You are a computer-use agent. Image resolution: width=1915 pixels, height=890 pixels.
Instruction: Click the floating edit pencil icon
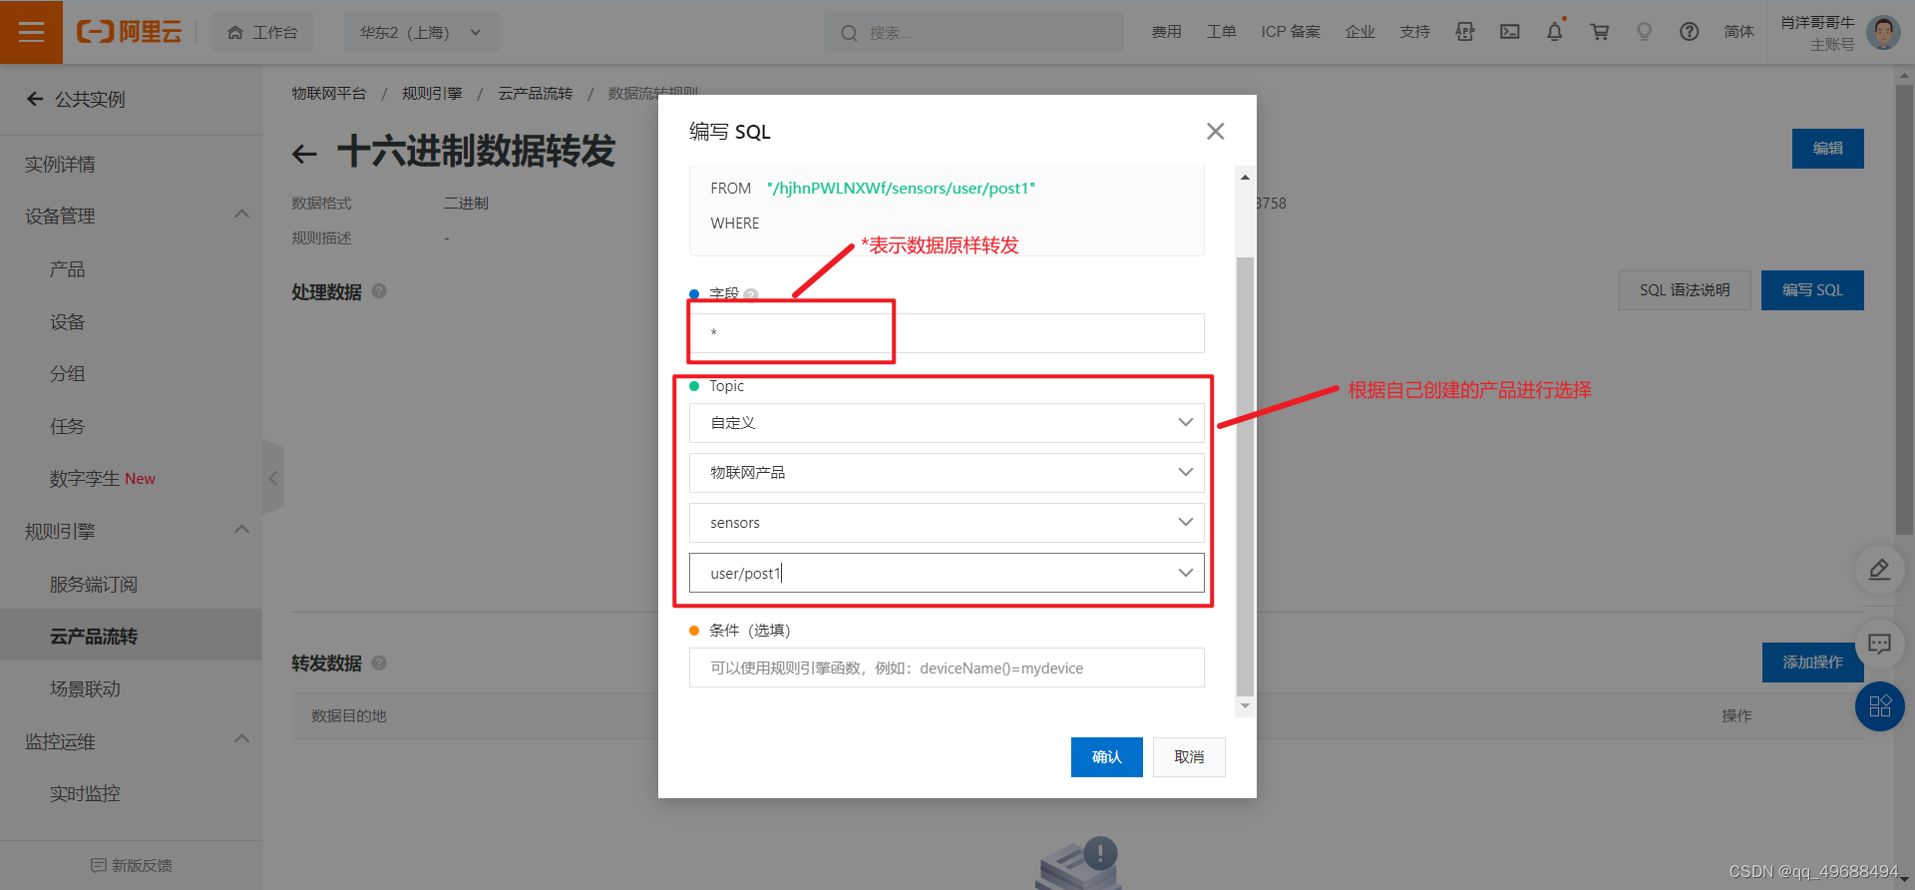(x=1879, y=570)
